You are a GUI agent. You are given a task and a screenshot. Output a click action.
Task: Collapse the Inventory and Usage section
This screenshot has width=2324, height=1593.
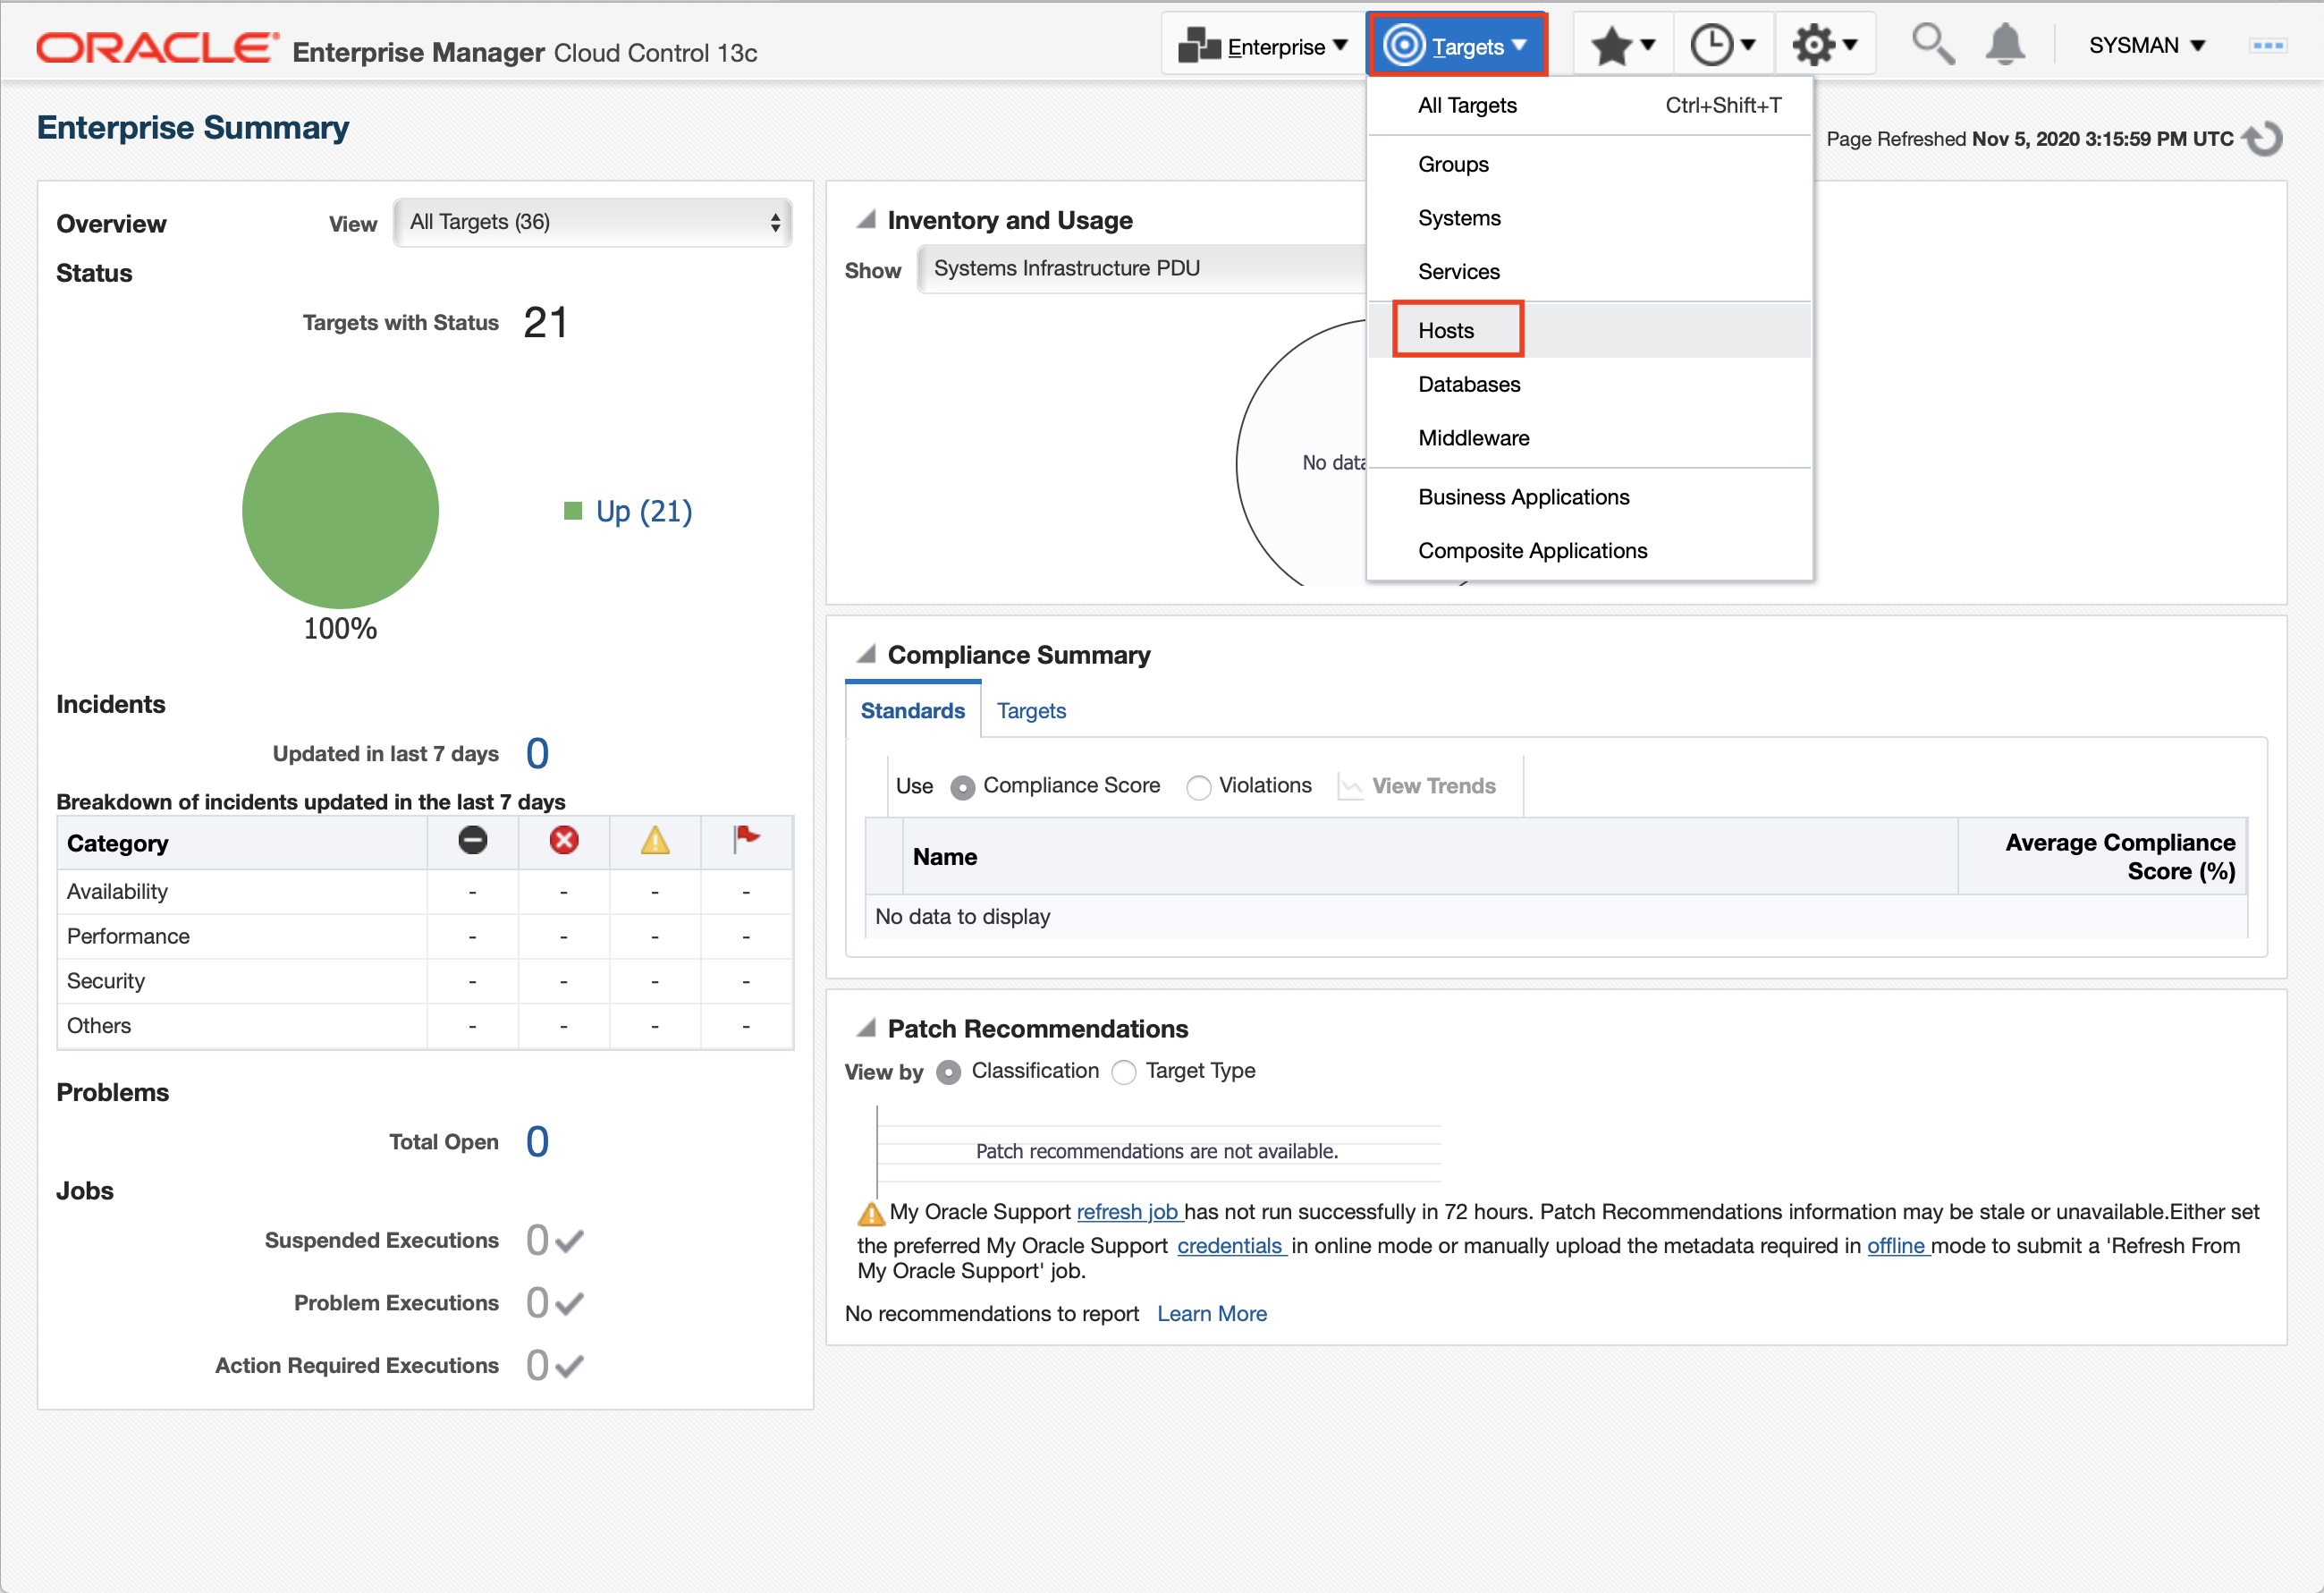point(866,219)
